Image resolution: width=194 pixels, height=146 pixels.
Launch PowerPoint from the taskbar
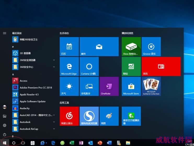point(100,143)
